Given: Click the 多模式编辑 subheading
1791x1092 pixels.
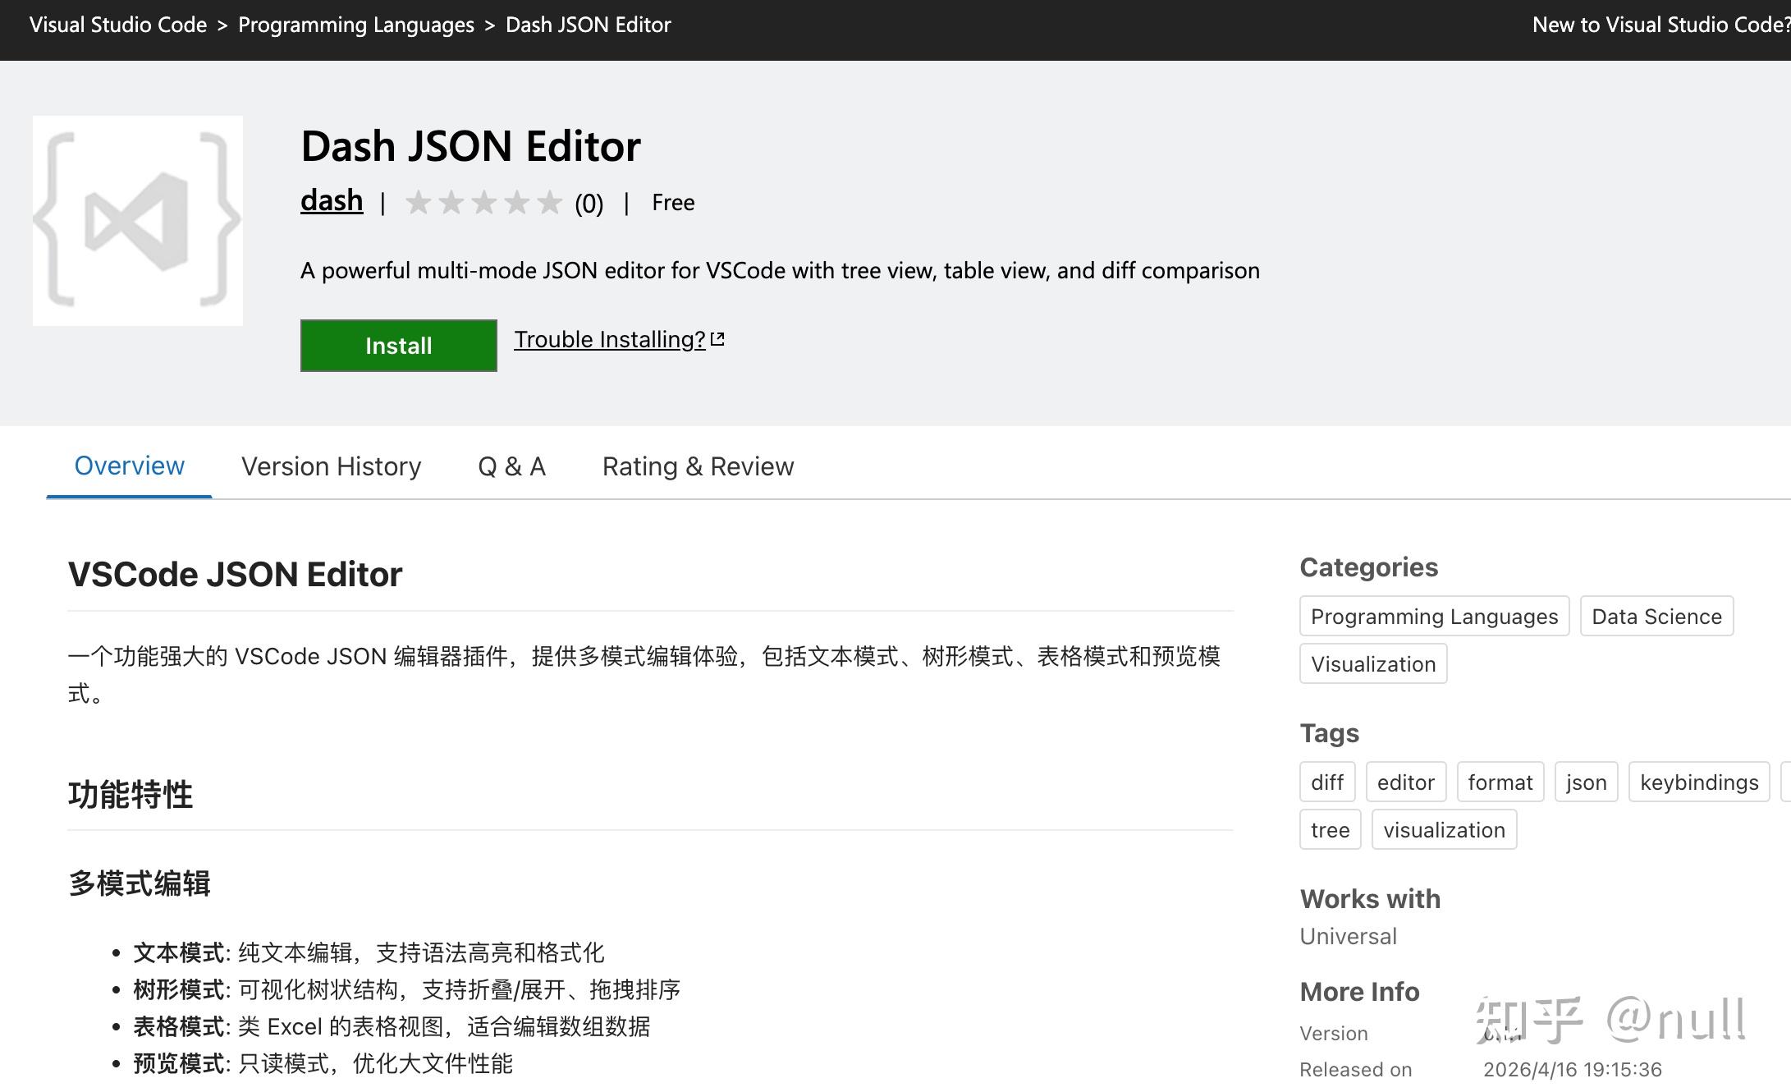Looking at the screenshot, I should point(140,883).
